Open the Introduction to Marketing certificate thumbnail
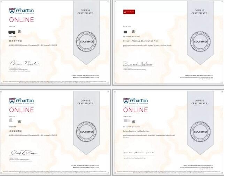This screenshot has width=225, height=176. tap(169, 133)
